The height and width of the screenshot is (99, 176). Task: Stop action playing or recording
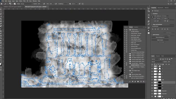click(130, 82)
